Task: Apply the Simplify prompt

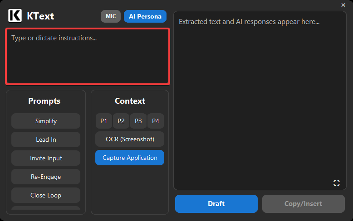Action: coord(46,121)
